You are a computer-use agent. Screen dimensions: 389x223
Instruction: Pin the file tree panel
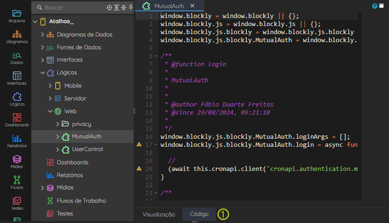(131, 8)
